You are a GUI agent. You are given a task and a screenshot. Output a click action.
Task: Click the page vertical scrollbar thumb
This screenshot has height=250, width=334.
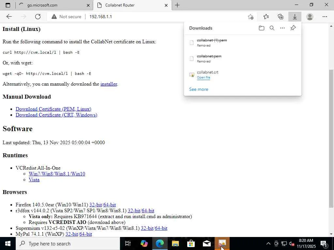331,139
